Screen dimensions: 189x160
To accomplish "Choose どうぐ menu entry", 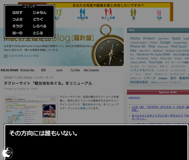I will point(38,20).
